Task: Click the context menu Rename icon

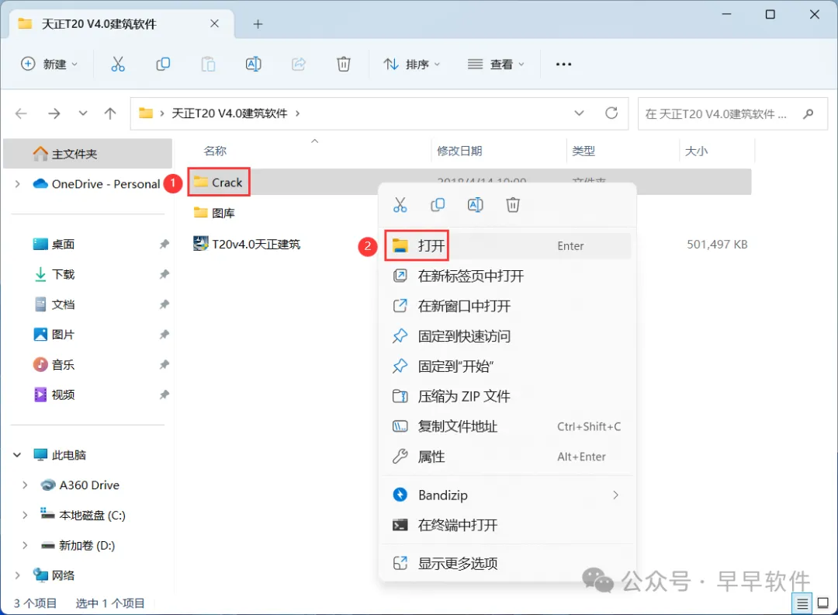Action: pyautogui.click(x=475, y=205)
